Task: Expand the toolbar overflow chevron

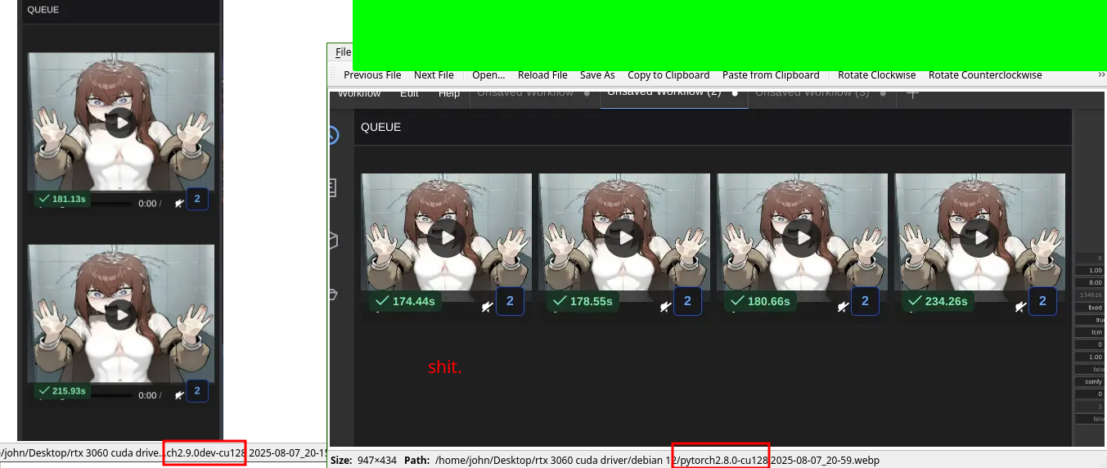Action: [1101, 74]
